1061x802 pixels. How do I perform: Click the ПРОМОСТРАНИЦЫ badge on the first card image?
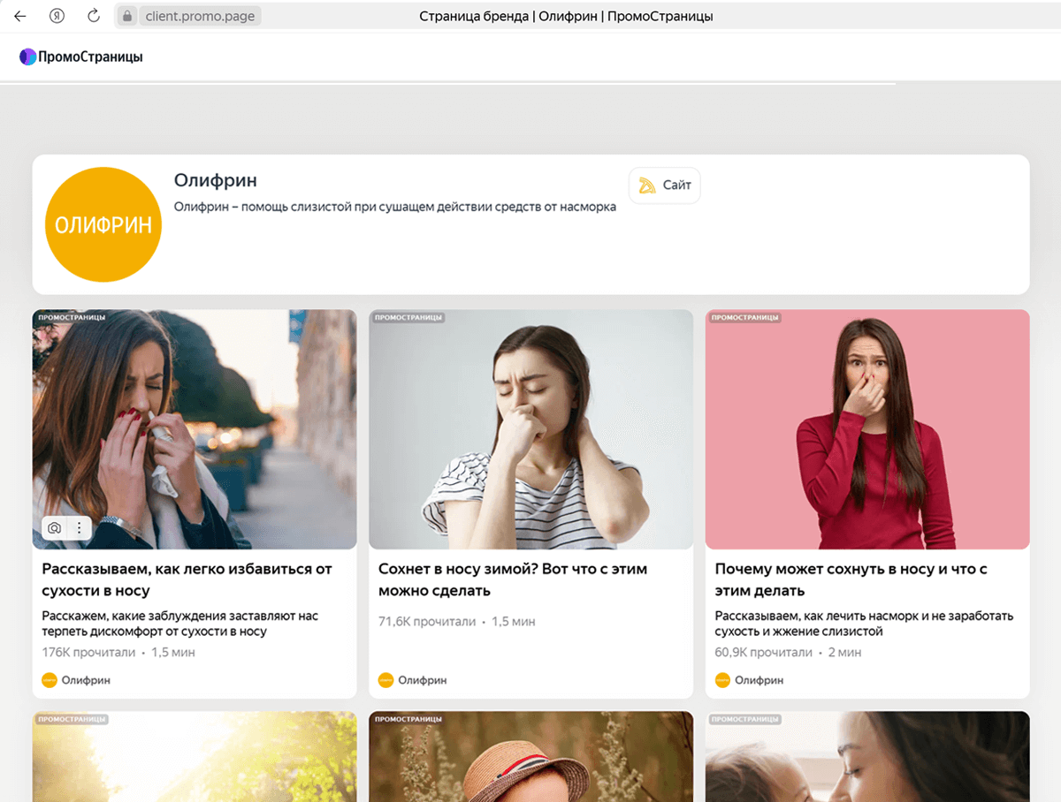(71, 317)
